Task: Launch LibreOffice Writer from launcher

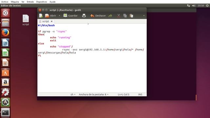Action: (5, 43)
